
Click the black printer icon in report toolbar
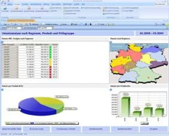(x=90, y=24)
